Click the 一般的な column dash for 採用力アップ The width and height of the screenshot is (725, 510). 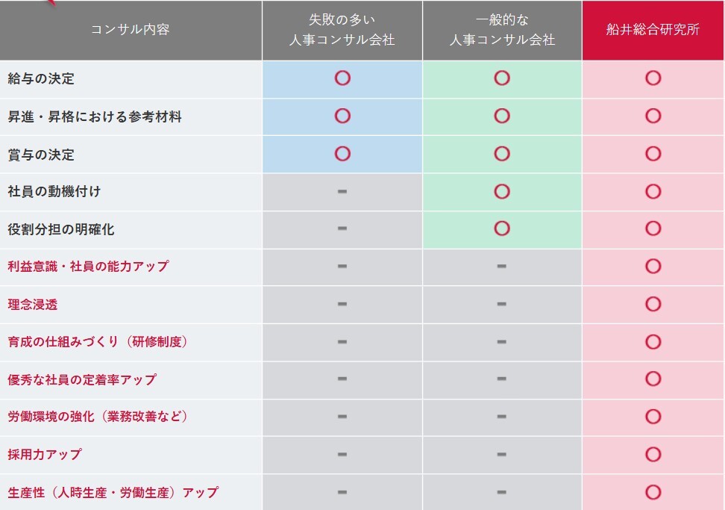501,454
